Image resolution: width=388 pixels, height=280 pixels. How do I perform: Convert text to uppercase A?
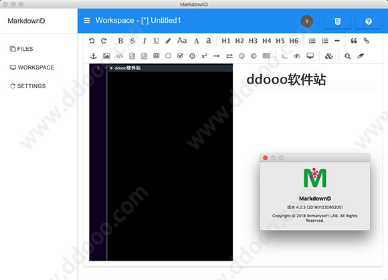click(197, 41)
